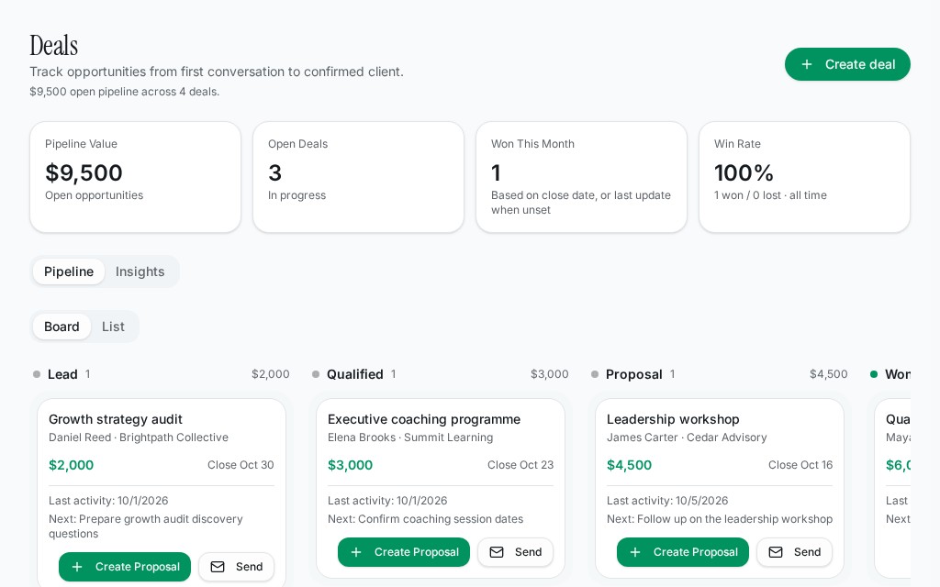Click the Pipeline Value stat card
The height and width of the screenshot is (587, 940).
click(x=136, y=177)
